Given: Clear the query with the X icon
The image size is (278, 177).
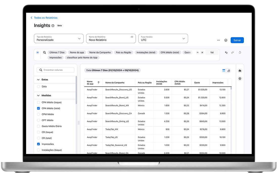Looking at the screenshot, I should click(x=202, y=53).
